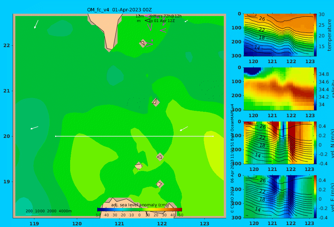Screen dimensions: 334x227
Task: Click the small island near latitude 22
Action: [x=143, y=43]
